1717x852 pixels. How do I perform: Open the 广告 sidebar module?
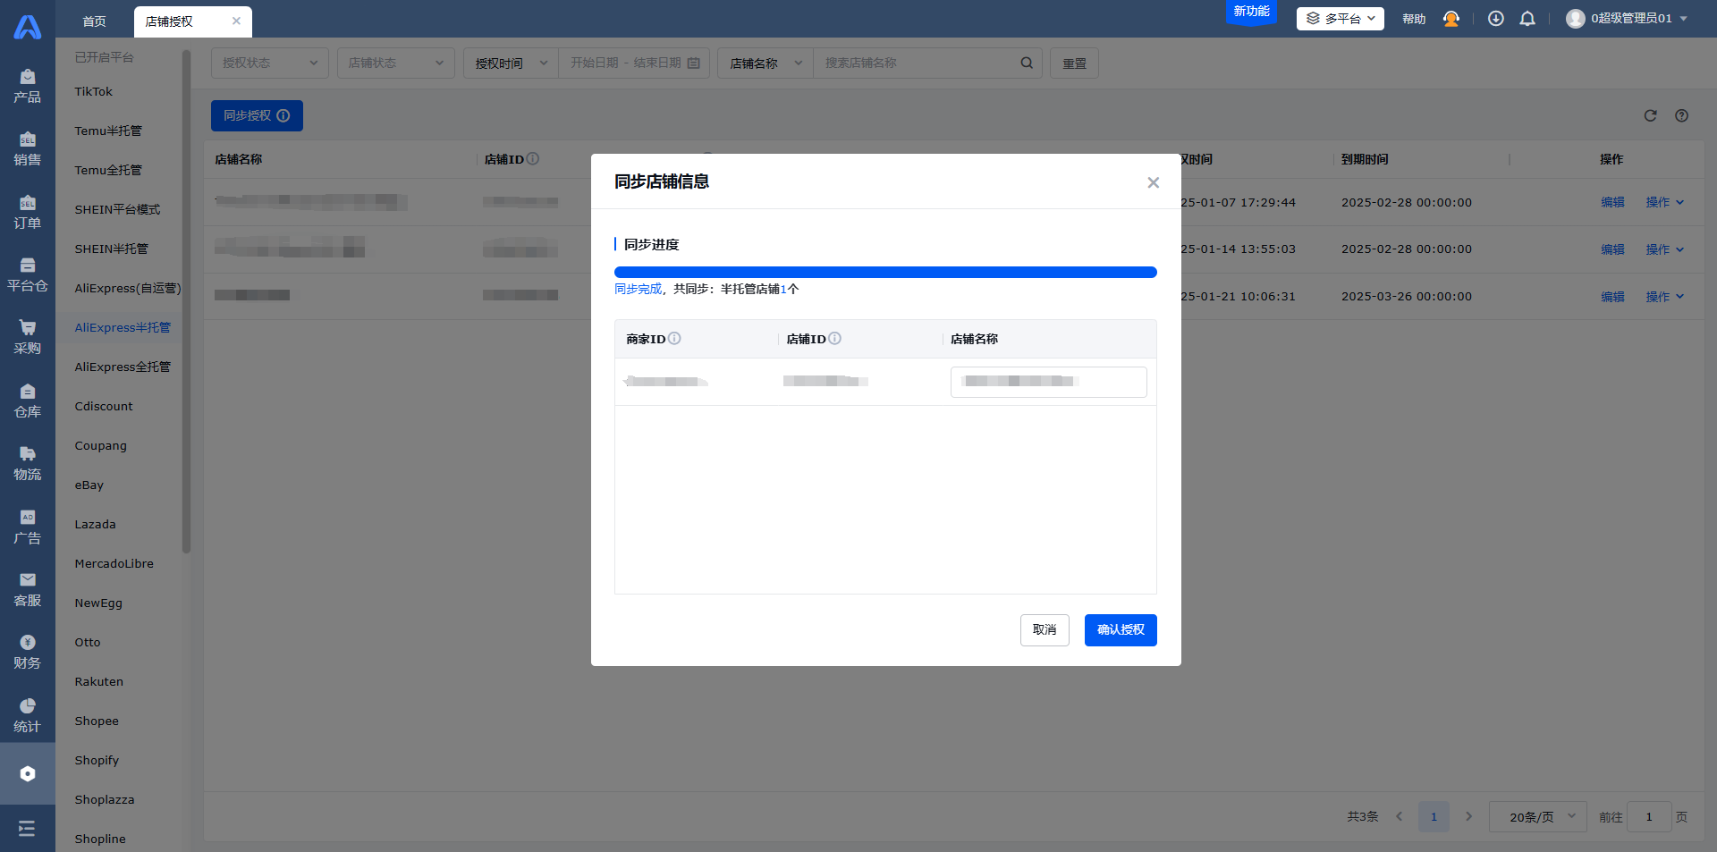(27, 527)
